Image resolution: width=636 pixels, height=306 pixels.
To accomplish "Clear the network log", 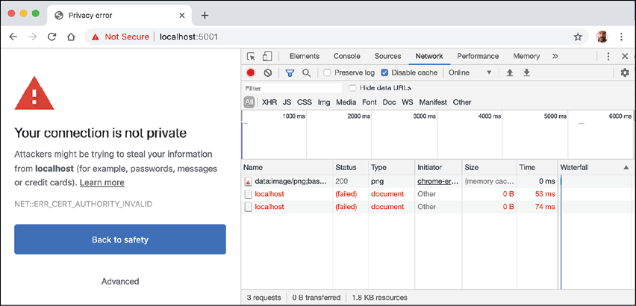I will click(x=267, y=73).
